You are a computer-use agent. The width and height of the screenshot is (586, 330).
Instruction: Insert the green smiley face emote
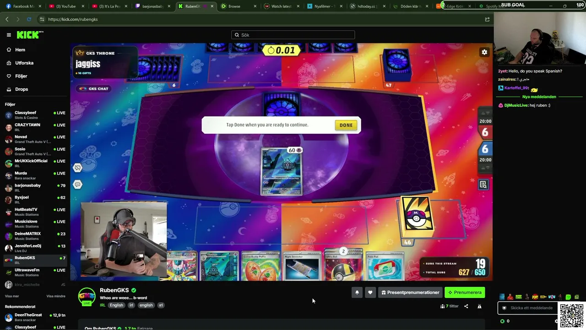click(x=568, y=297)
